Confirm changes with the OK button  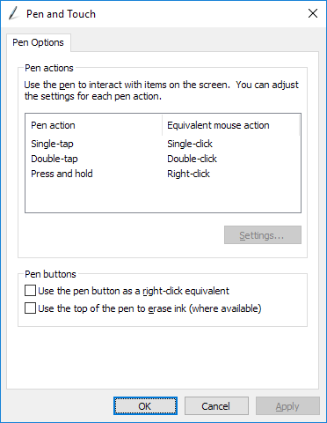145,406
